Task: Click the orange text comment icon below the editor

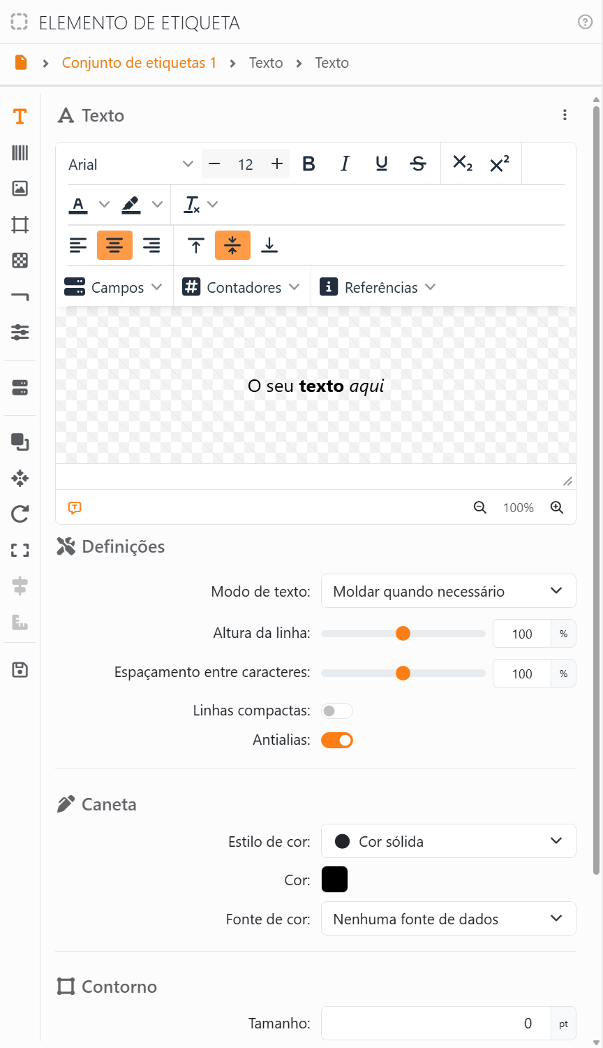Action: pyautogui.click(x=75, y=508)
